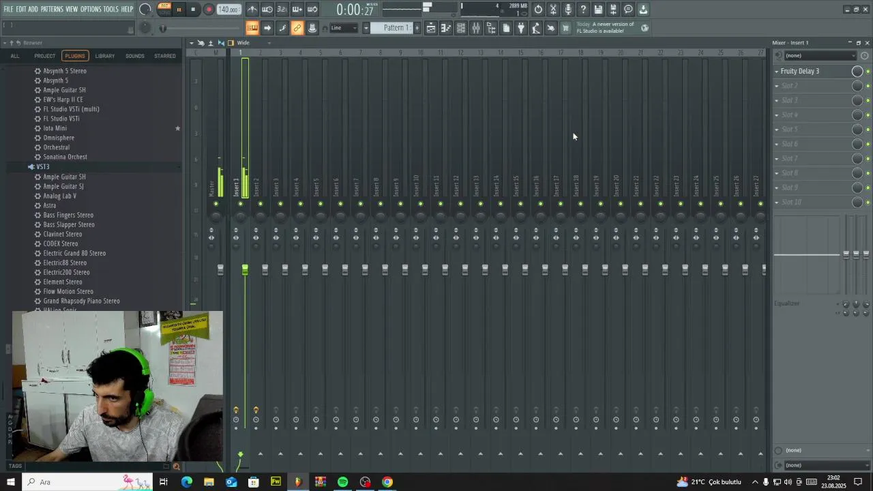873x491 pixels.
Task: Open the Playlist view icon
Action: tap(431, 28)
